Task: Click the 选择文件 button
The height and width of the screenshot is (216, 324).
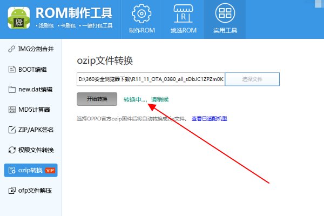Action: tap(252, 79)
